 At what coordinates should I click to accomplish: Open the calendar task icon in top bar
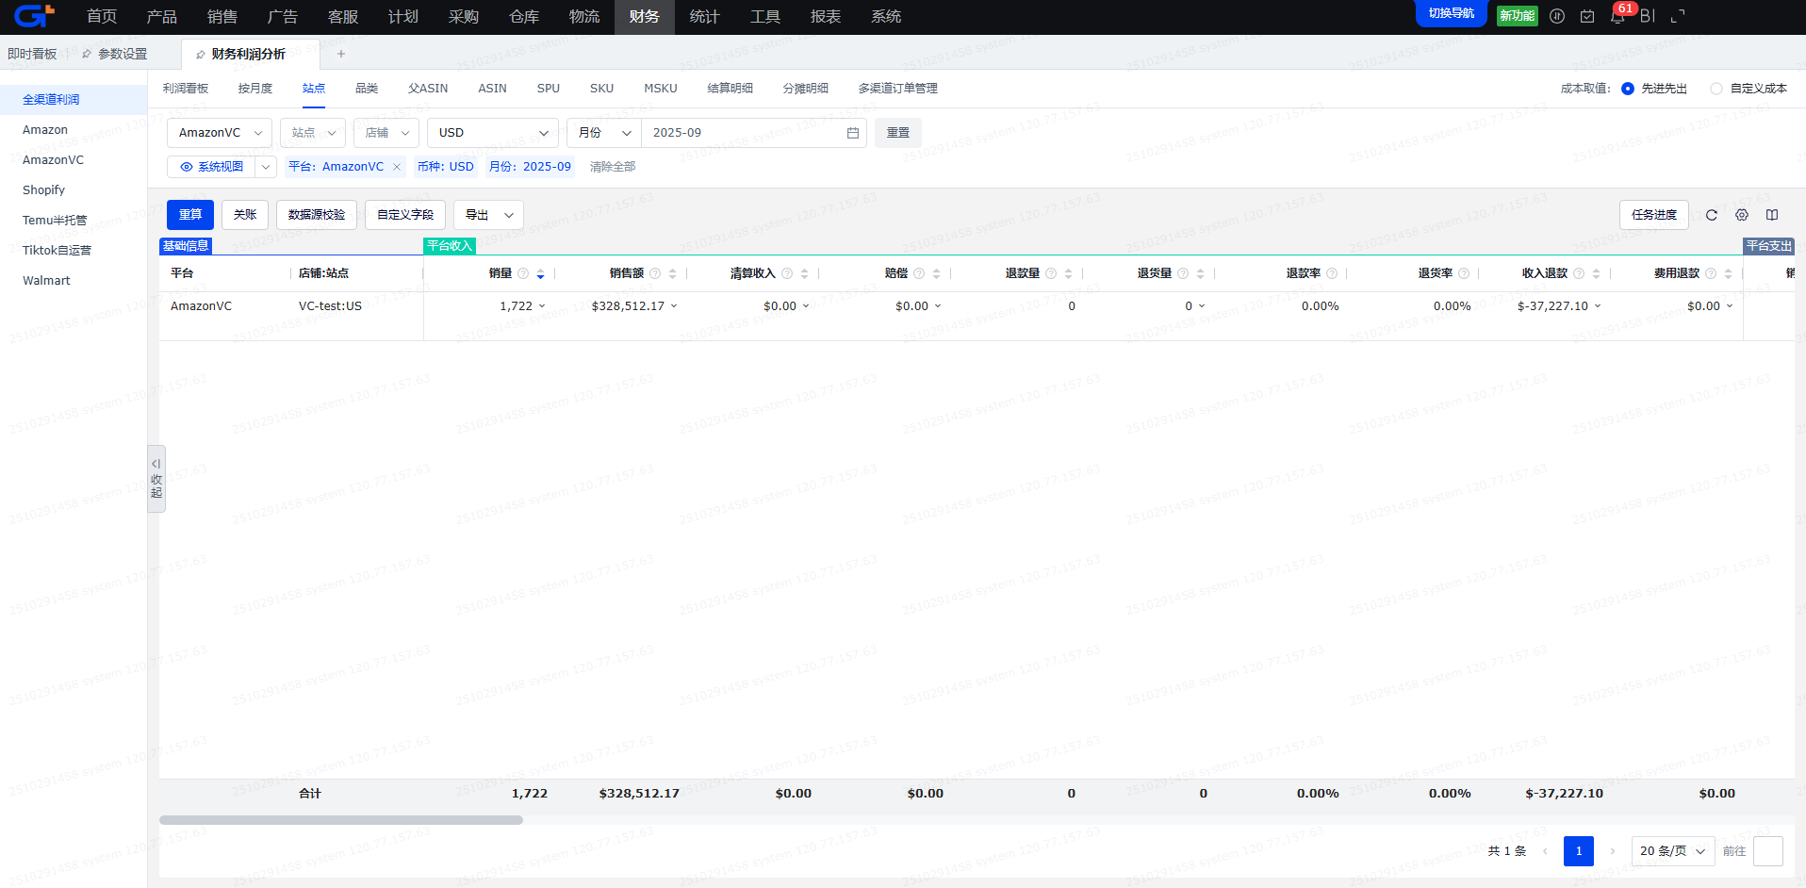pyautogui.click(x=1587, y=17)
